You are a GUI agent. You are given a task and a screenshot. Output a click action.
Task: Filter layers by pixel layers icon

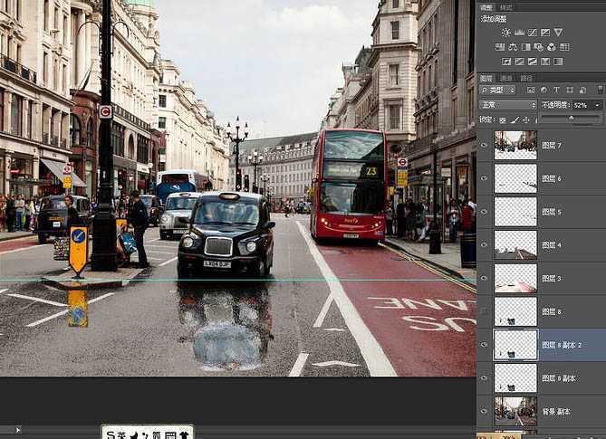click(x=531, y=90)
